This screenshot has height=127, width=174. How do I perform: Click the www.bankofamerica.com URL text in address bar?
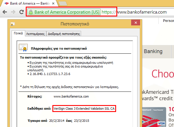click(142, 12)
